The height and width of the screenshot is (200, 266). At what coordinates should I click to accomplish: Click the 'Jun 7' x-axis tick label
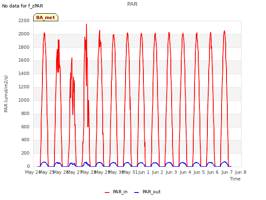coord(227,172)
